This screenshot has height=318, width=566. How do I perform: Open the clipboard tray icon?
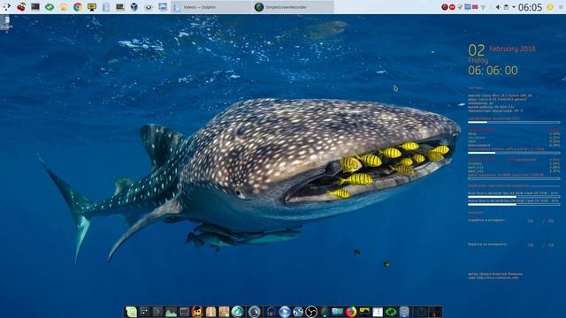point(506,7)
